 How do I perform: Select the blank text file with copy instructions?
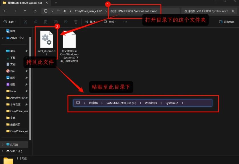click(69, 40)
